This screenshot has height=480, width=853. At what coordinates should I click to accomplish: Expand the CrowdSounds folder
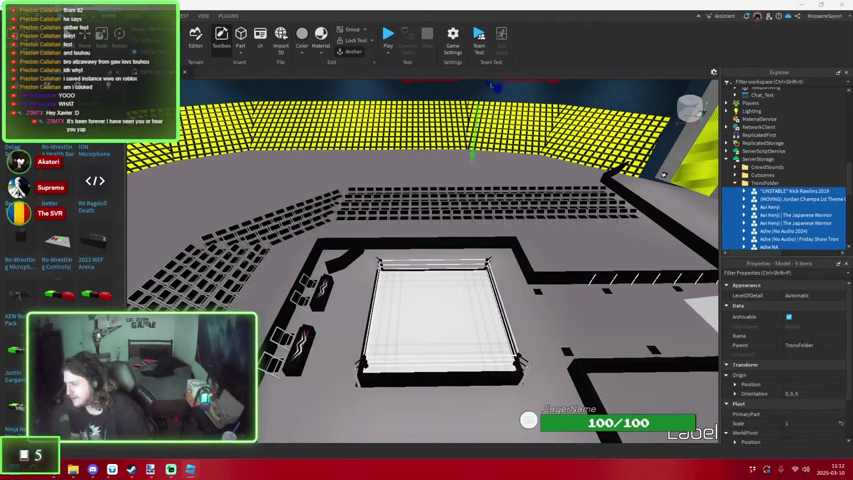(736, 167)
